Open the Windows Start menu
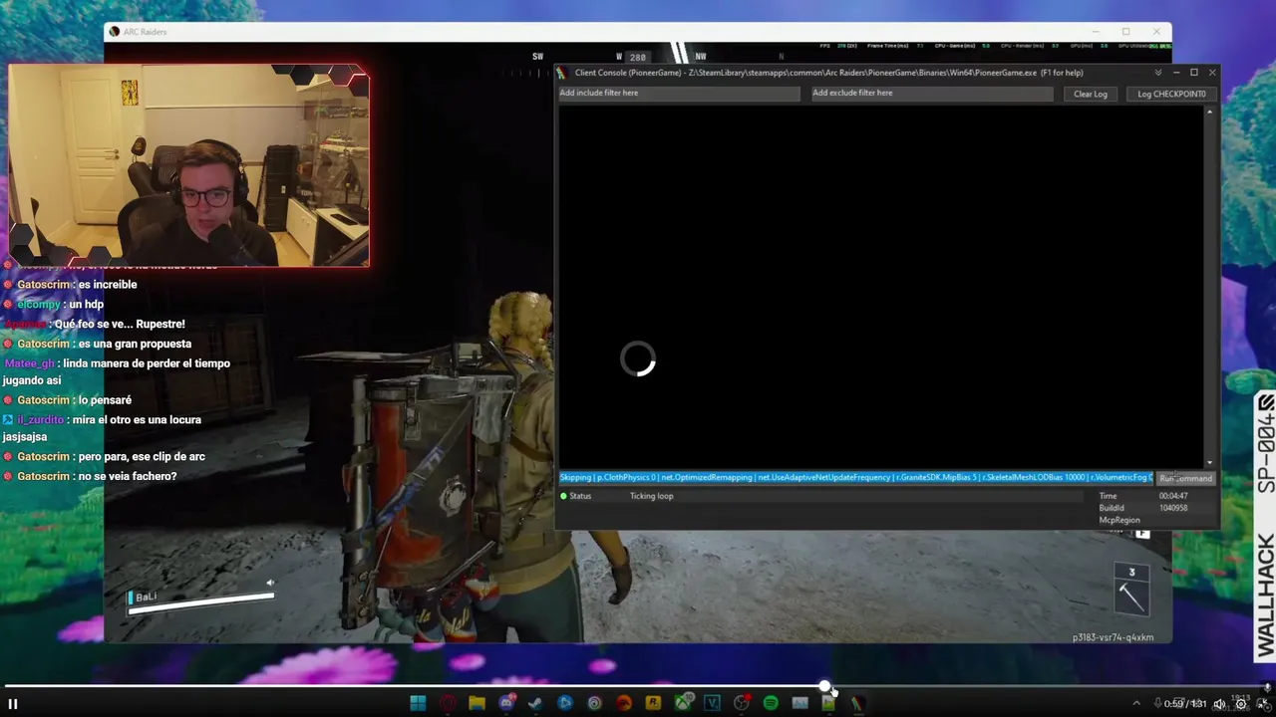1276x717 pixels. tap(418, 703)
